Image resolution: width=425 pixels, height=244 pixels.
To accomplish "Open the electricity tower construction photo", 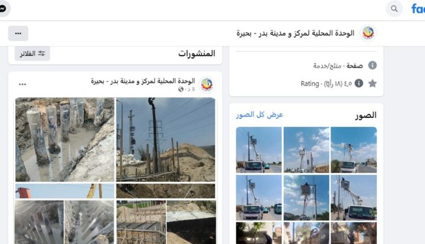I will 165,140.
